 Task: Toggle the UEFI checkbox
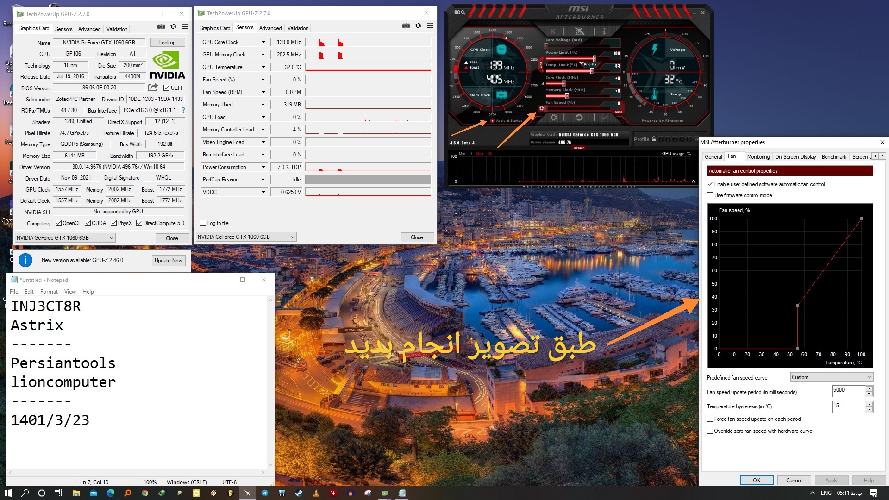point(166,87)
